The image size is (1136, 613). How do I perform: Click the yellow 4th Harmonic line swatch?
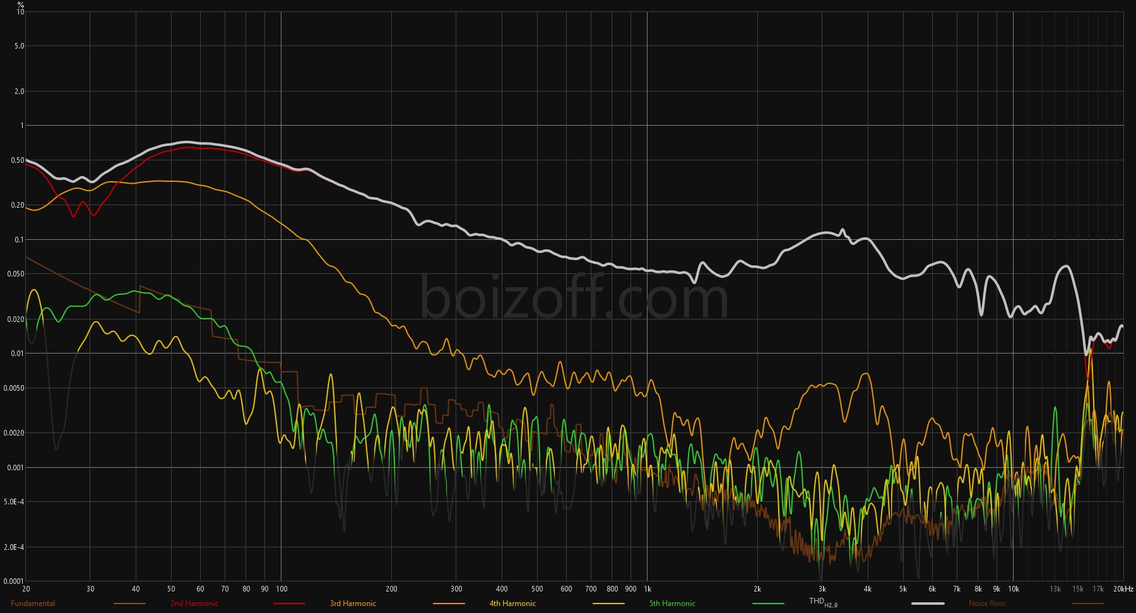[608, 604]
